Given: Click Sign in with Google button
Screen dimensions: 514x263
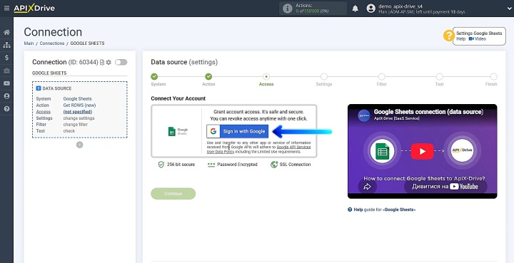Looking at the screenshot, I should tap(237, 131).
